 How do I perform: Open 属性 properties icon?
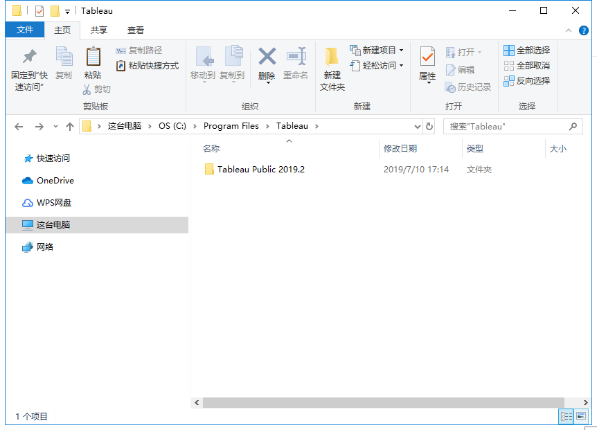click(427, 57)
